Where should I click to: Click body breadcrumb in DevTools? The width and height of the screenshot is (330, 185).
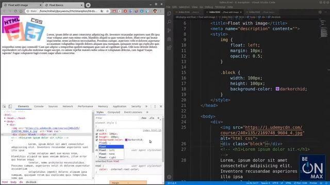(13, 182)
